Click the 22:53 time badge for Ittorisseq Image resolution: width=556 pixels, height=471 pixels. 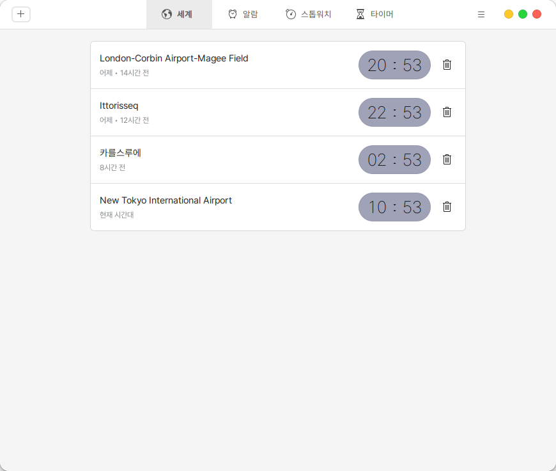point(394,112)
